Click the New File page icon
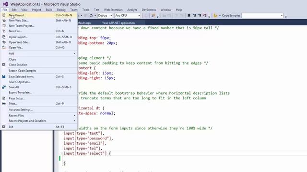Screen dimensions: 307x172 click(x=4, y=31)
